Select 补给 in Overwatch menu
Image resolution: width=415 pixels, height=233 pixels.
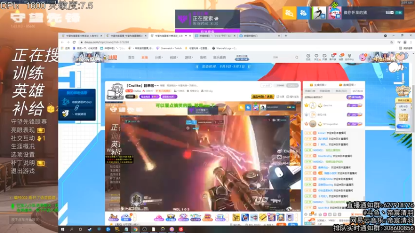(x=29, y=109)
